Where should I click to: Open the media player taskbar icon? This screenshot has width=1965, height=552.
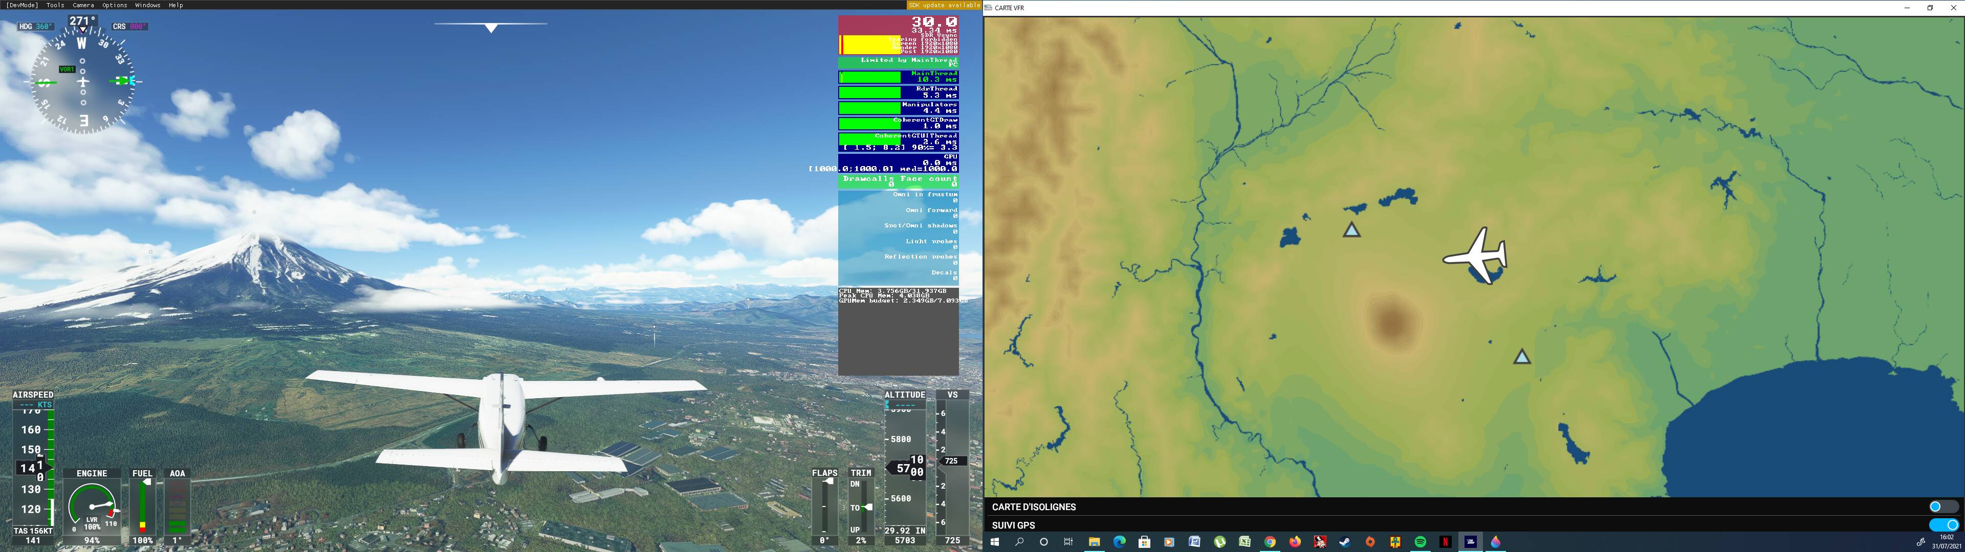(1169, 542)
